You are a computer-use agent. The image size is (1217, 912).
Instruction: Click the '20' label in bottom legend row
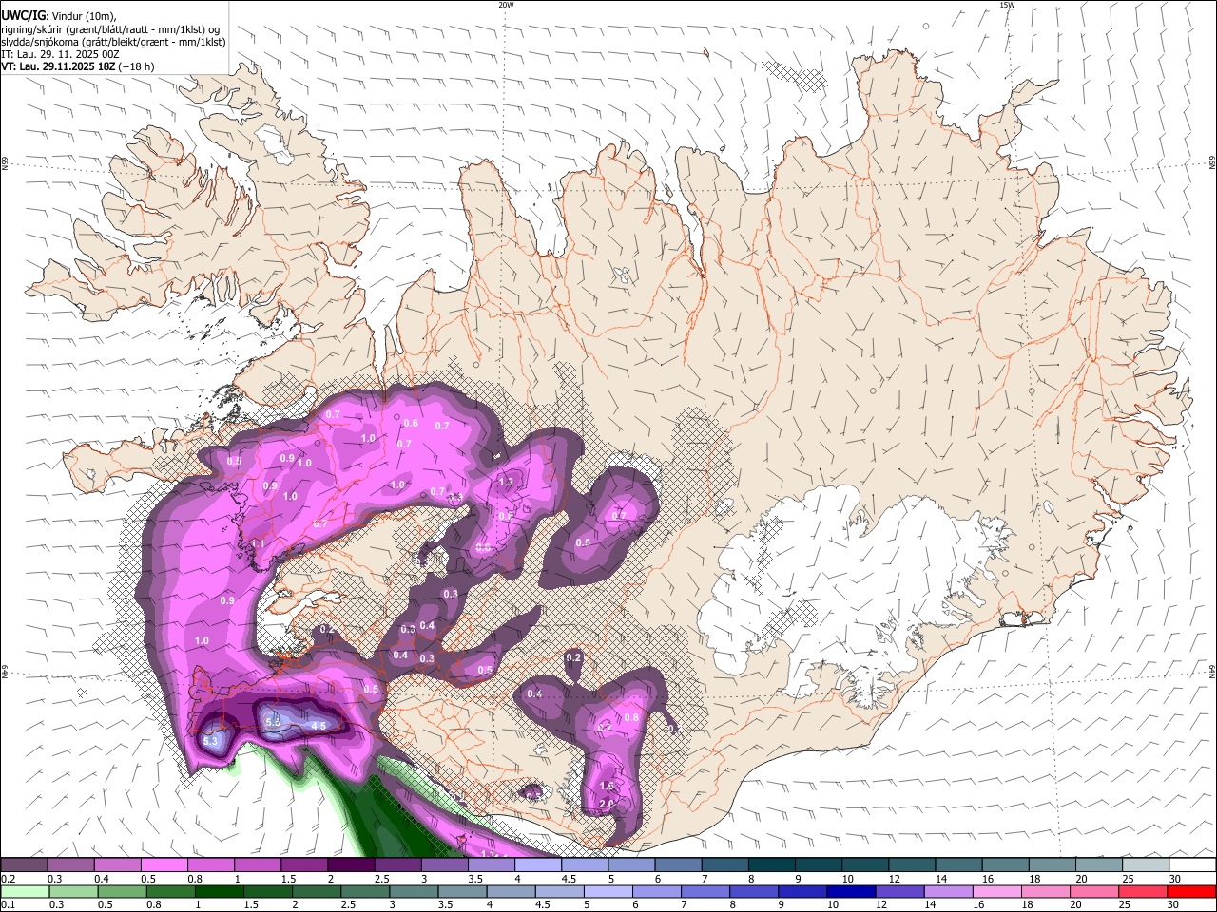click(x=1075, y=903)
